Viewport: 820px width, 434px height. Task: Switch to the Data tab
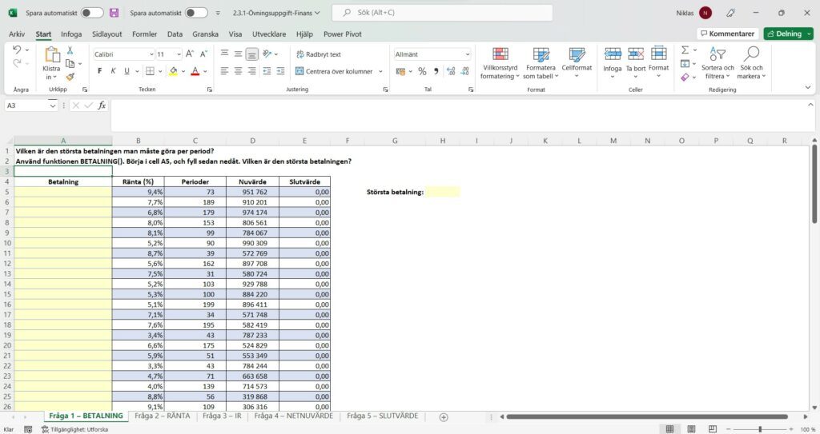click(x=175, y=34)
